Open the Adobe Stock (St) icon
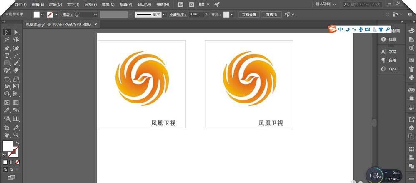 click(191, 5)
